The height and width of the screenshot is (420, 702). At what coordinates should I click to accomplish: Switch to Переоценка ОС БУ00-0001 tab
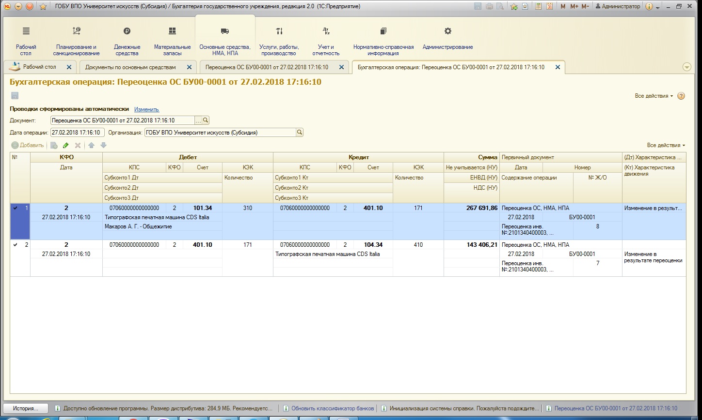pyautogui.click(x=267, y=67)
